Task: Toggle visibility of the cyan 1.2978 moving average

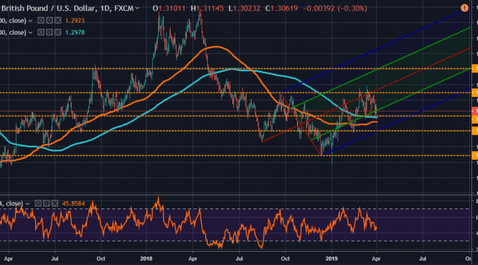Action: [41, 33]
